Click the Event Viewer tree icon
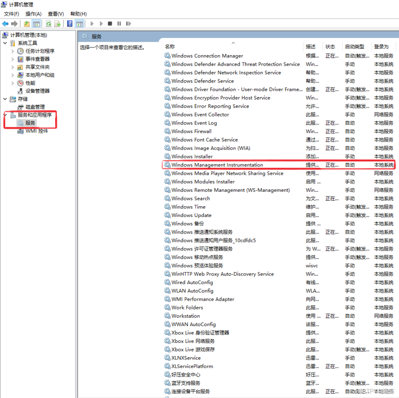The width and height of the screenshot is (399, 398). pyautogui.click(x=20, y=59)
